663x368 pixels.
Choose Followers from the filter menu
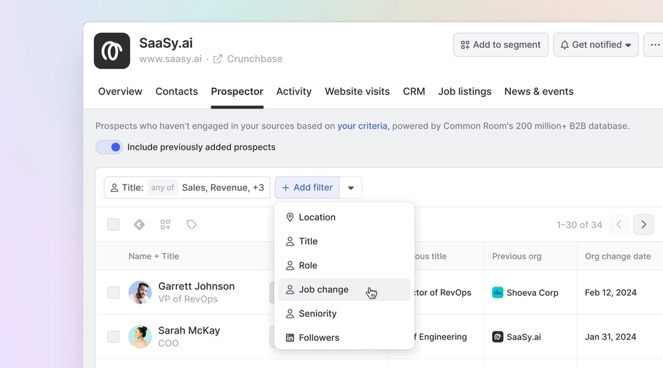(x=344, y=338)
